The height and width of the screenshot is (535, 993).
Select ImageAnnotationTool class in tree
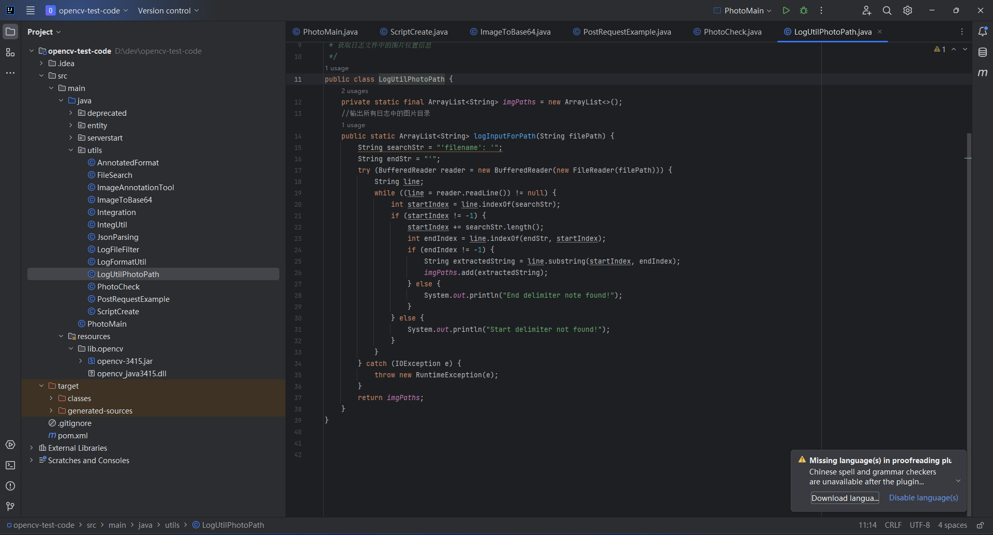point(136,187)
